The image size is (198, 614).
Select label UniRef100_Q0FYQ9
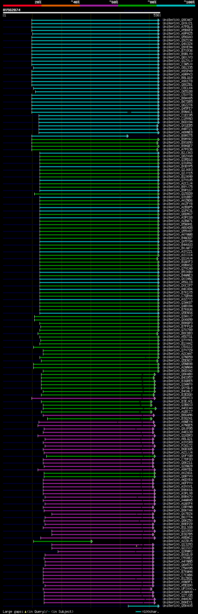tap(178, 456)
